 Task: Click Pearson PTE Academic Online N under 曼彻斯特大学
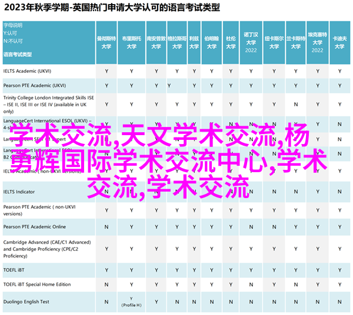(106, 227)
